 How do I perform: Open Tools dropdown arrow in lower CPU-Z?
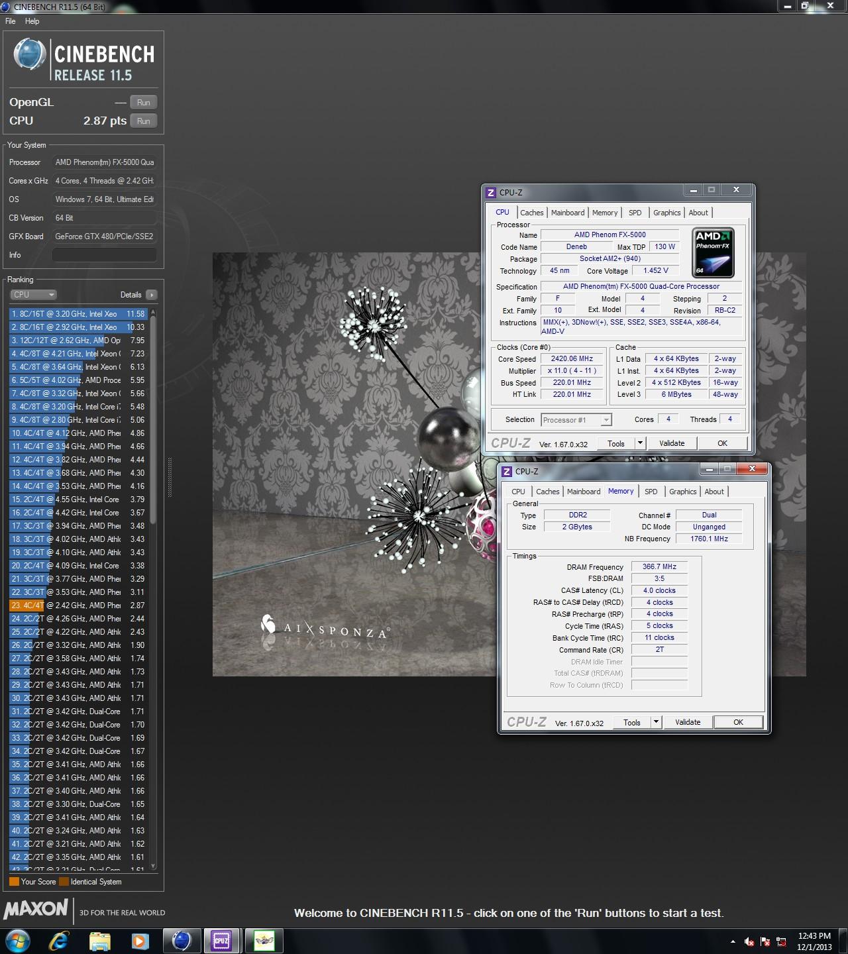pyautogui.click(x=656, y=722)
